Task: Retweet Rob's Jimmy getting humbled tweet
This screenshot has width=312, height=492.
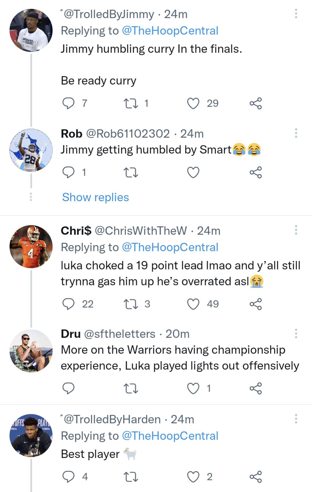Action: click(131, 173)
